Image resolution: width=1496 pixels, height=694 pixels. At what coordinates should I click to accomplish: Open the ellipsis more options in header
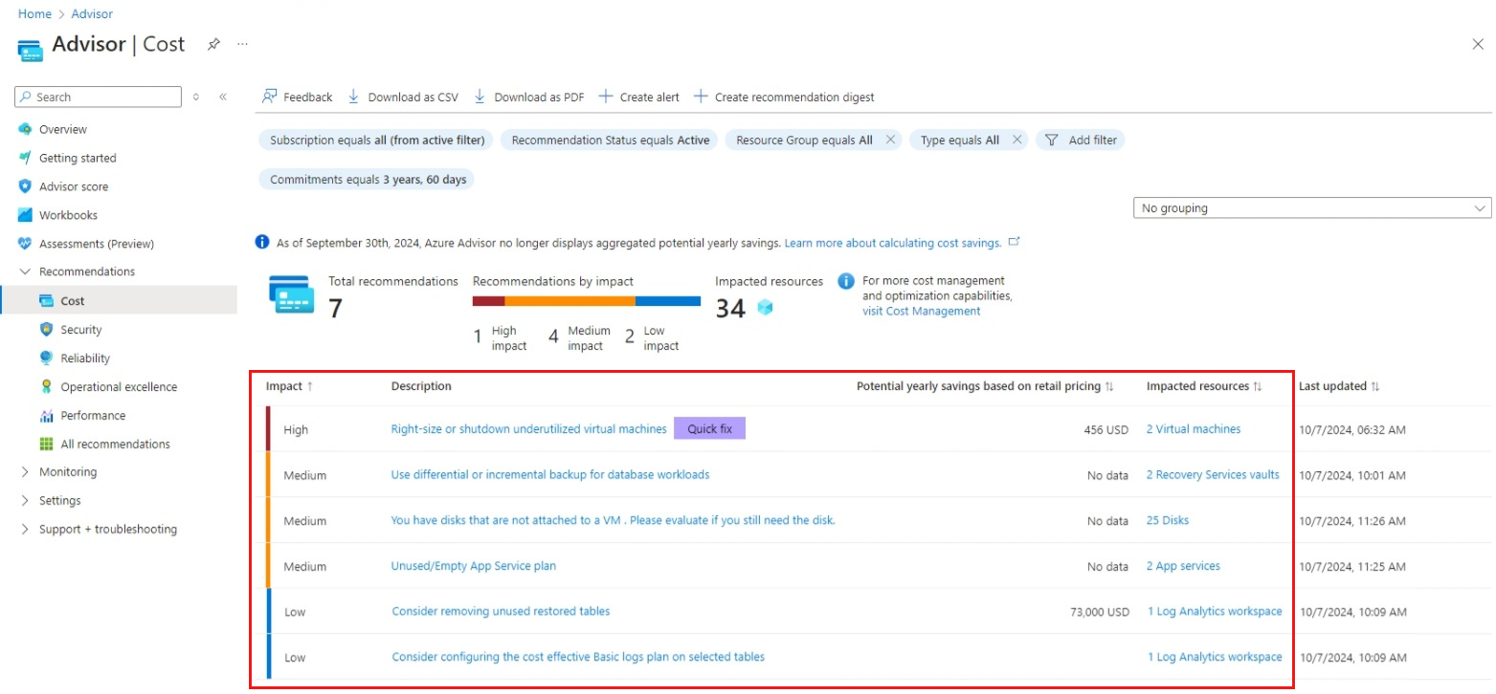point(242,44)
